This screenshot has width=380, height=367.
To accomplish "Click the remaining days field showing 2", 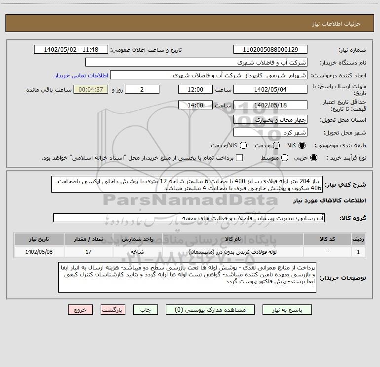I will point(142,89).
